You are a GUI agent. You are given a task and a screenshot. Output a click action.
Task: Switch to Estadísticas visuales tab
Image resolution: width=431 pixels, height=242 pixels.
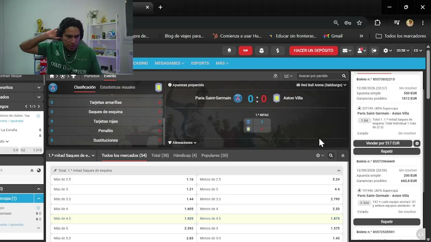[x=118, y=87]
